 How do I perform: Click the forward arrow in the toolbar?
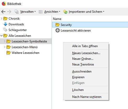pyautogui.click(x=9, y=12)
